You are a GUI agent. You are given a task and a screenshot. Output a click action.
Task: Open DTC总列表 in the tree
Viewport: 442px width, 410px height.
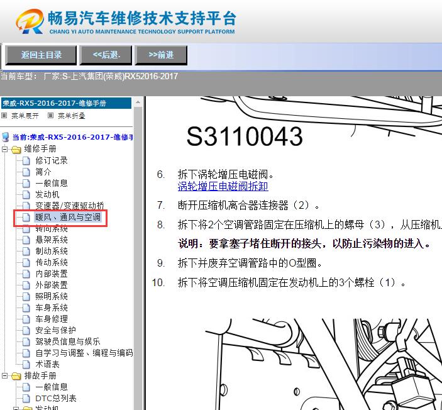(x=56, y=399)
